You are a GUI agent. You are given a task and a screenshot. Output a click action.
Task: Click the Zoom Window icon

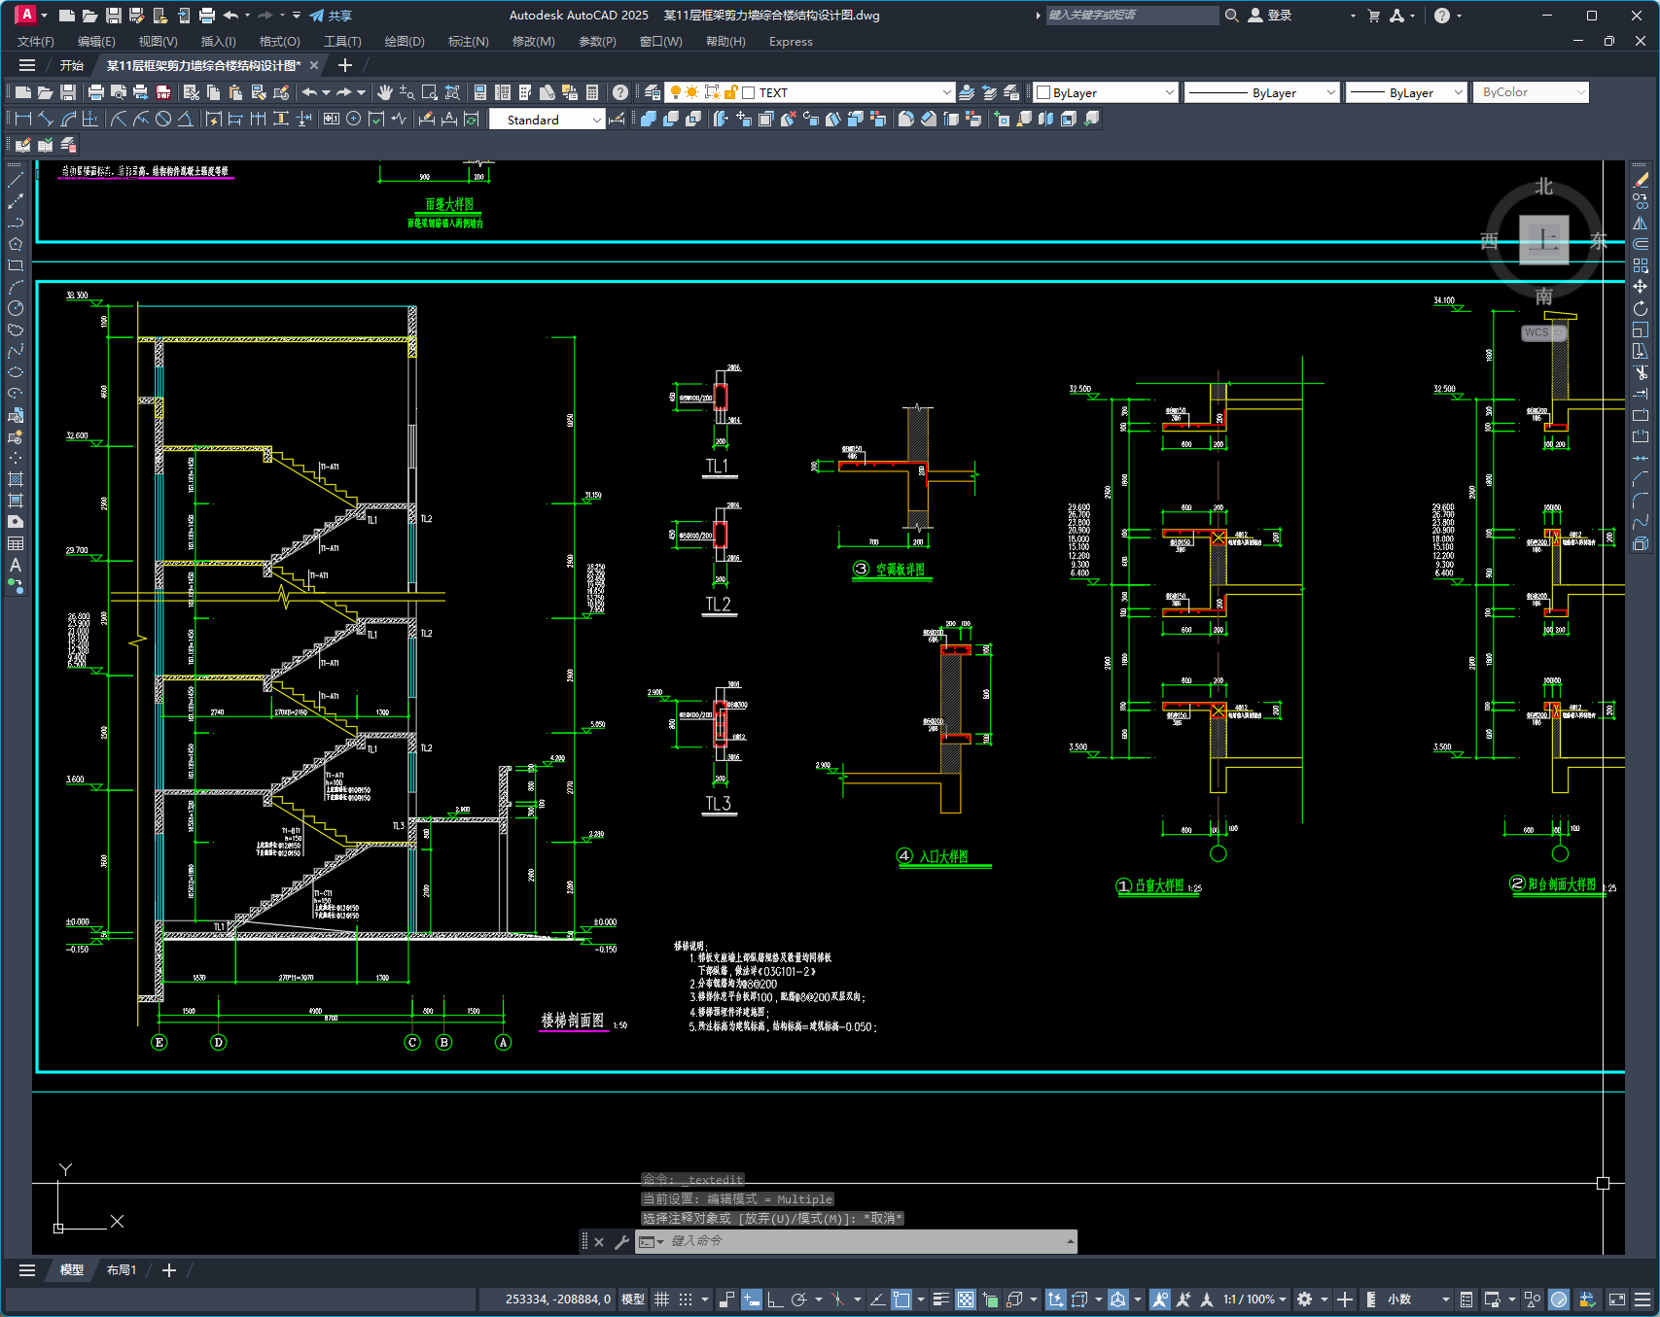pyautogui.click(x=430, y=92)
